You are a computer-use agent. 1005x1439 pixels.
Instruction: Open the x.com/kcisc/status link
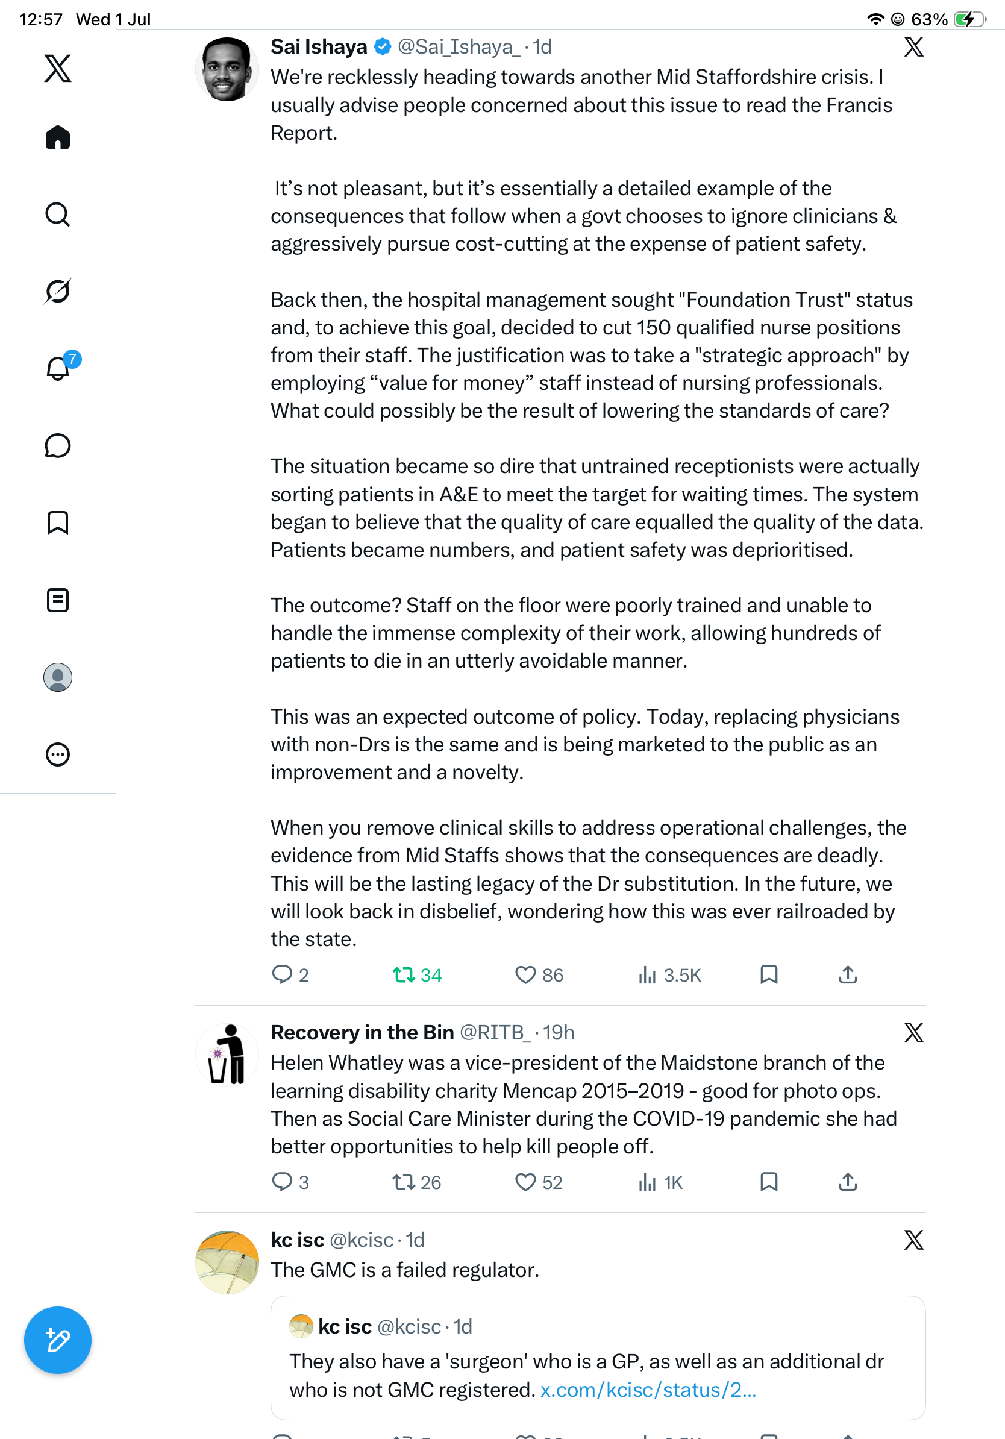coord(648,1390)
